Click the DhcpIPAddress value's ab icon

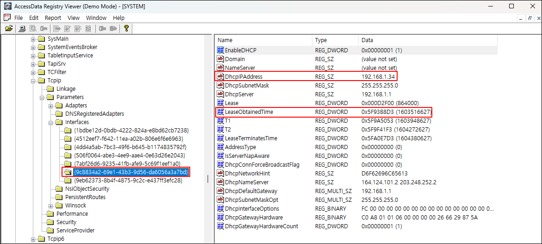pos(220,76)
